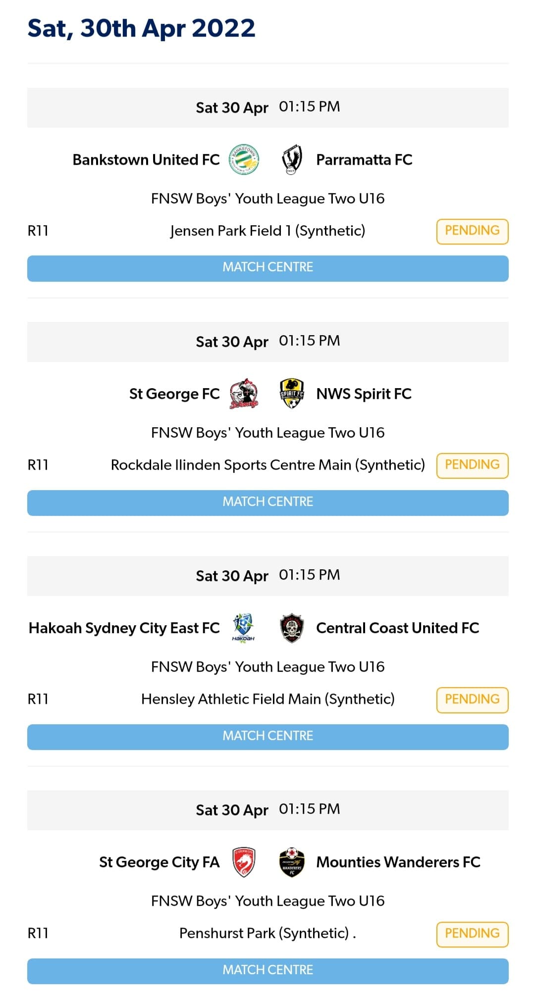Click the St George City FA dragon logo
535x996 pixels.
(244, 861)
